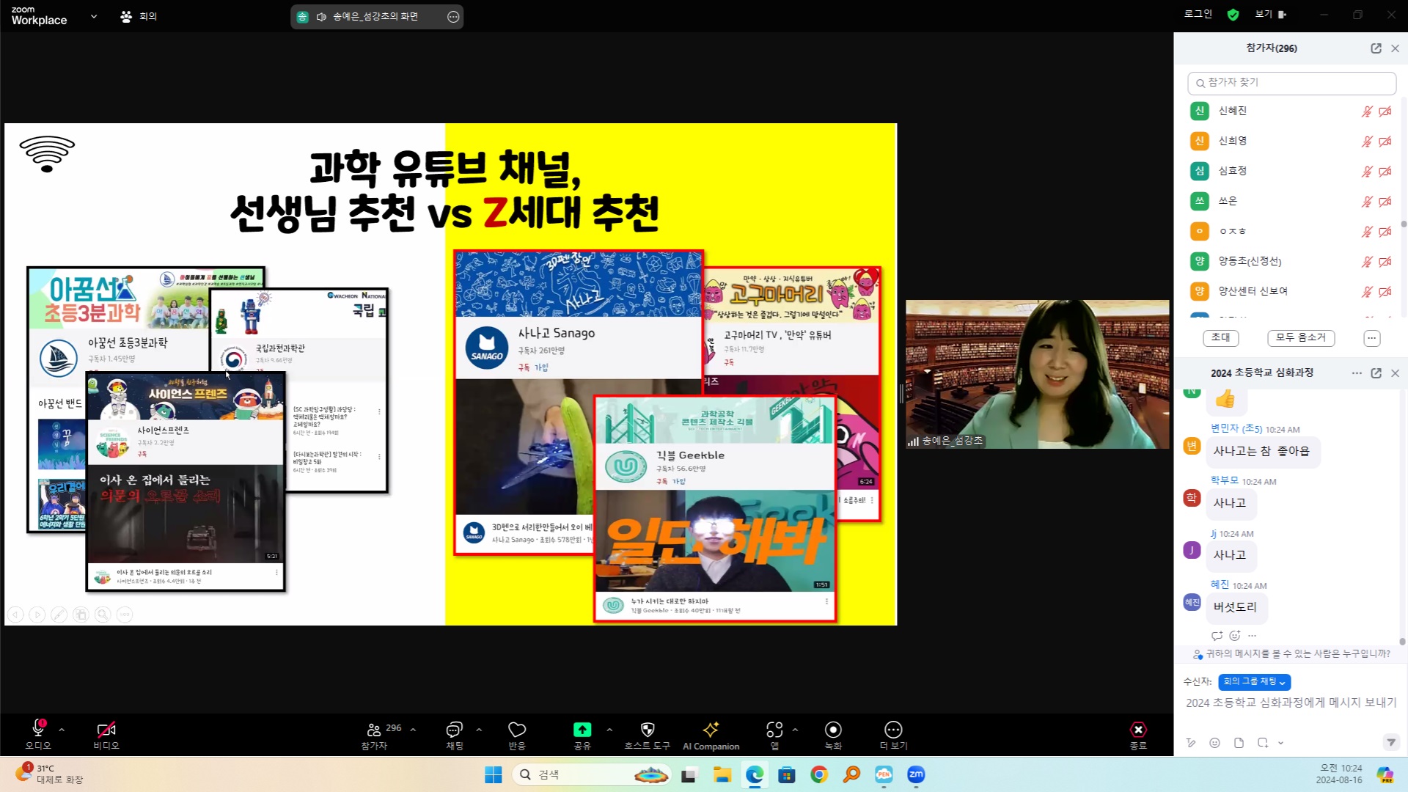Open Reactions (반응) heart icon
The width and height of the screenshot is (1408, 792).
(517, 730)
